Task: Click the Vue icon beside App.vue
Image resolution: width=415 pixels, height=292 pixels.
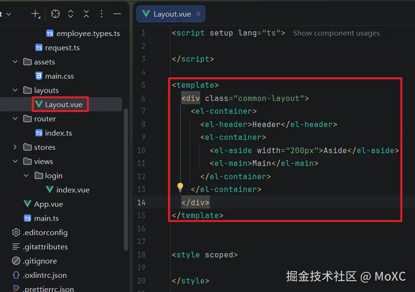Action: pos(28,204)
